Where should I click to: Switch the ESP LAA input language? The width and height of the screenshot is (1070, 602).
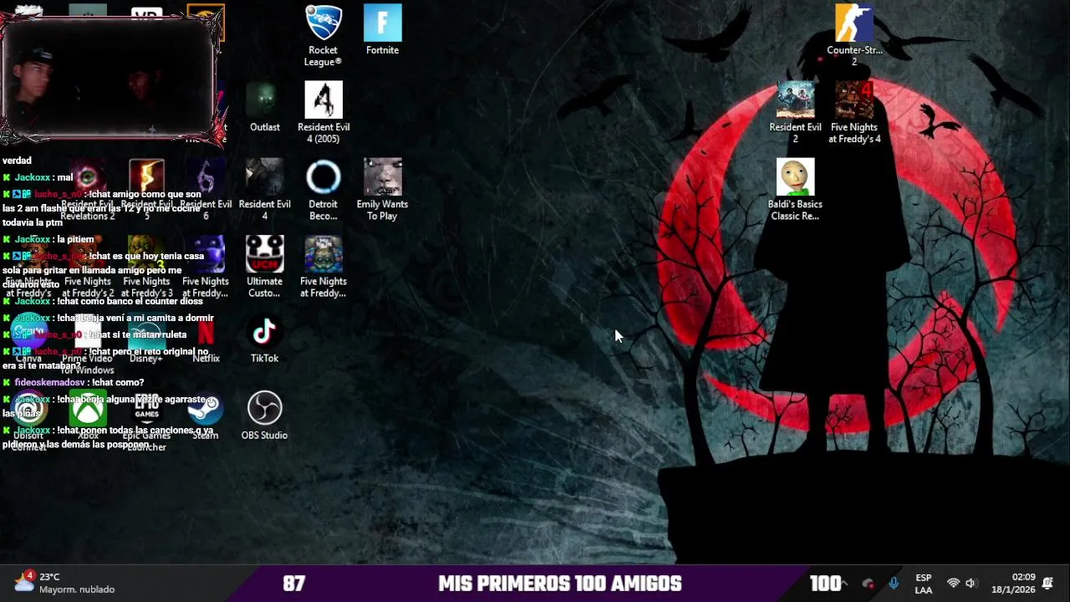pyautogui.click(x=924, y=583)
